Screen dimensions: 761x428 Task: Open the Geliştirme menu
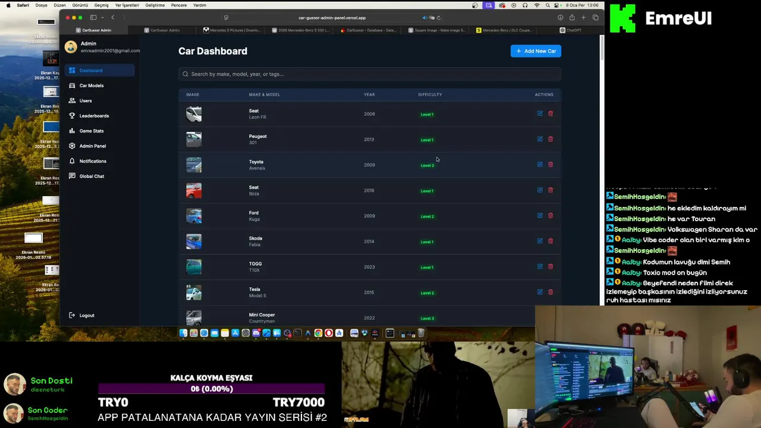155,5
